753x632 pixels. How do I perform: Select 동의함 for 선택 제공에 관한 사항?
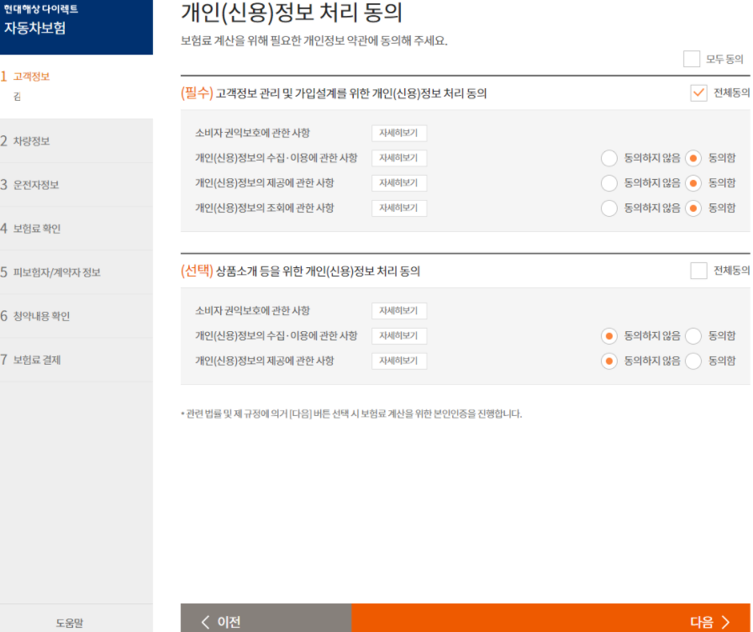tap(693, 361)
